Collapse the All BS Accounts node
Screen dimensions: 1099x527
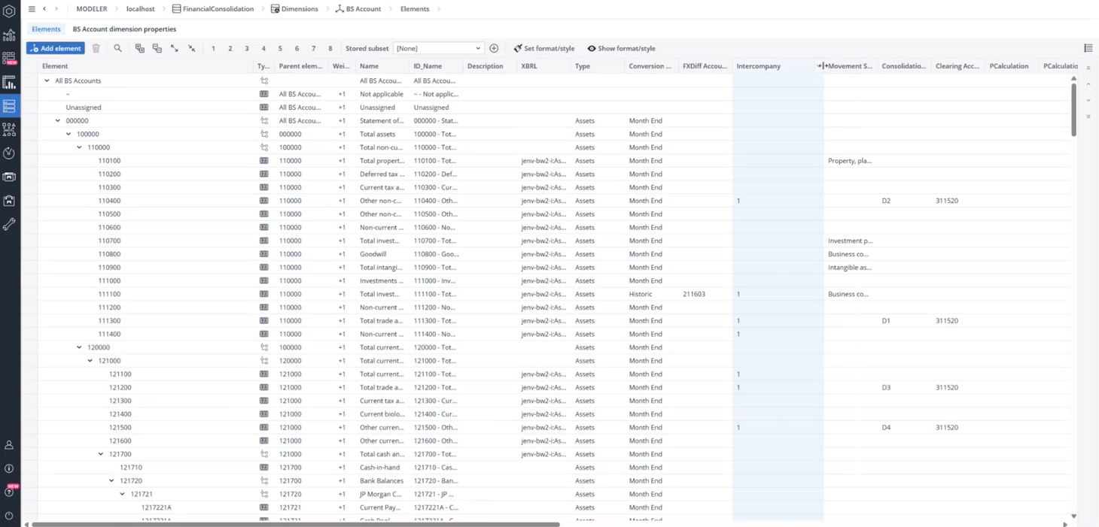(x=47, y=80)
